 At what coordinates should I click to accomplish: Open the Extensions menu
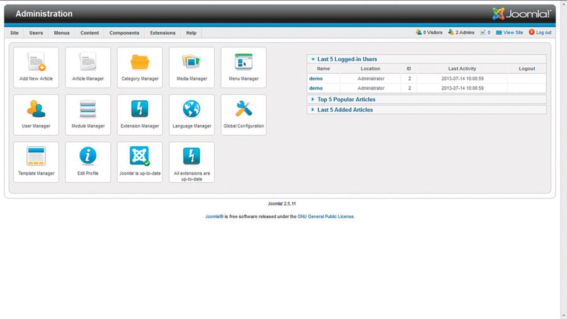163,33
